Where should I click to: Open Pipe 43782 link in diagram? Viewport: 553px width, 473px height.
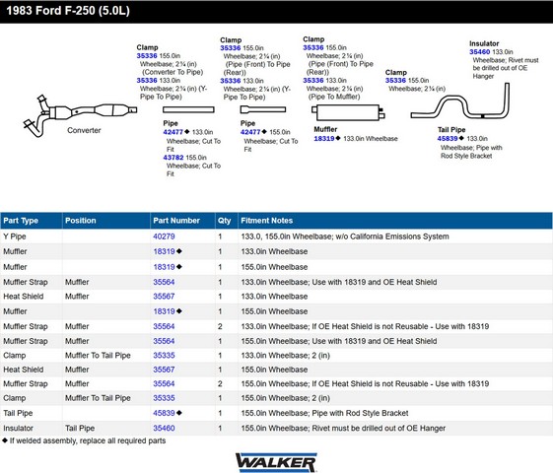point(173,158)
